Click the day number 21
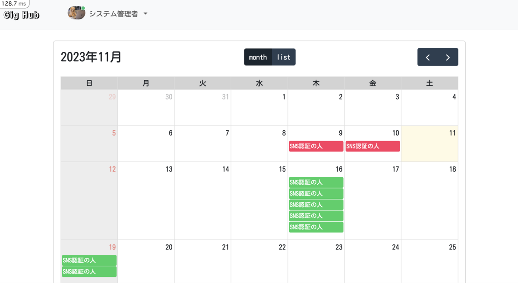The width and height of the screenshot is (518, 283). [x=225, y=247]
